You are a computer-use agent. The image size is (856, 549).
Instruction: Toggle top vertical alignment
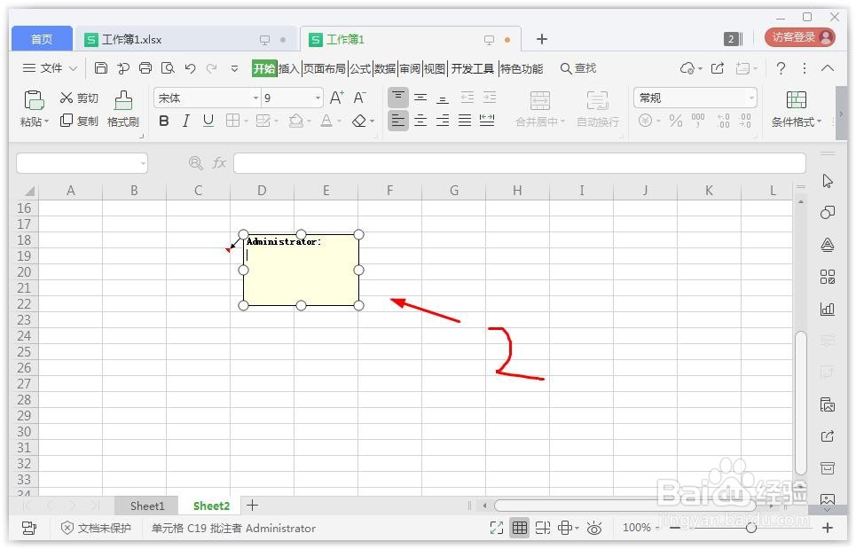coord(398,98)
